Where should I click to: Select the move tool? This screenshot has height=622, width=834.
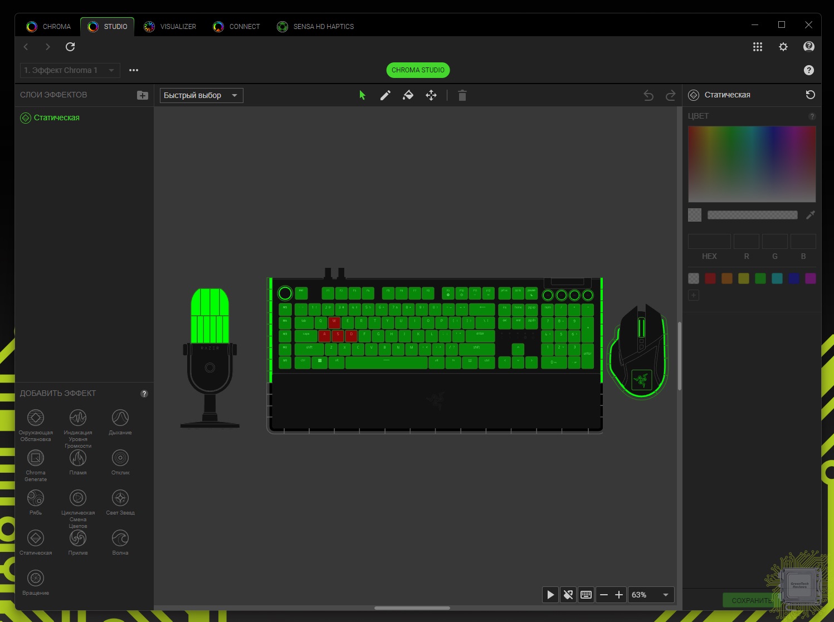coord(431,95)
